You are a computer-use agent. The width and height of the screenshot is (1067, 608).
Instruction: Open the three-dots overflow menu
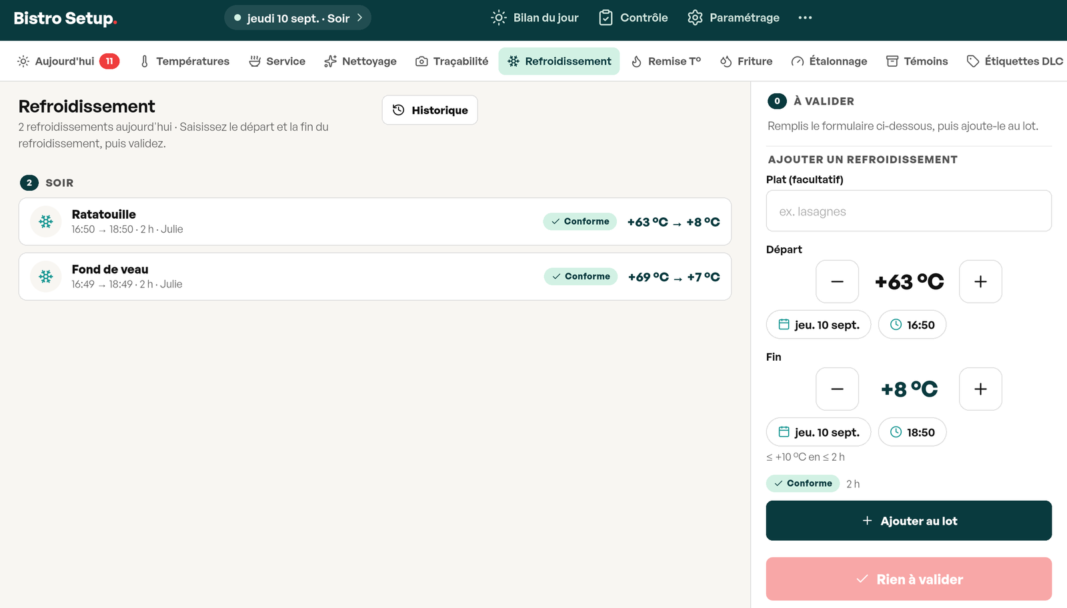pyautogui.click(x=805, y=18)
